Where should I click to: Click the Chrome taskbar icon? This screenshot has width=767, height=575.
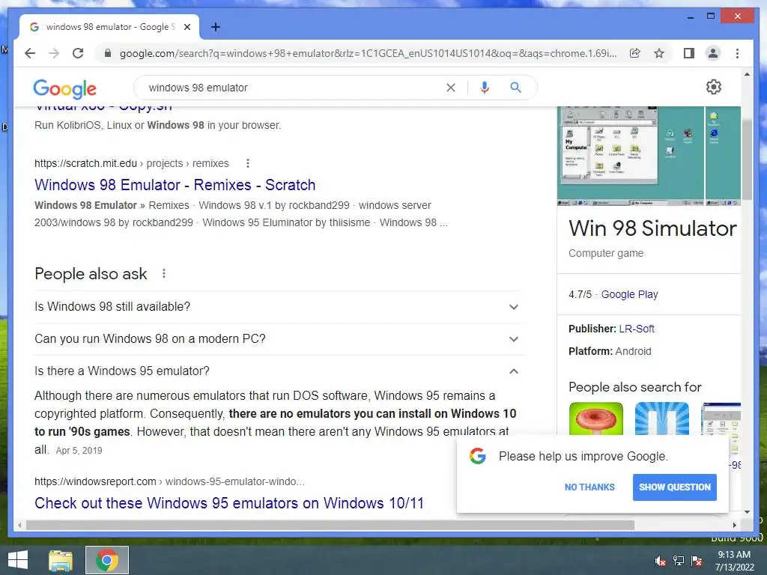click(x=107, y=560)
